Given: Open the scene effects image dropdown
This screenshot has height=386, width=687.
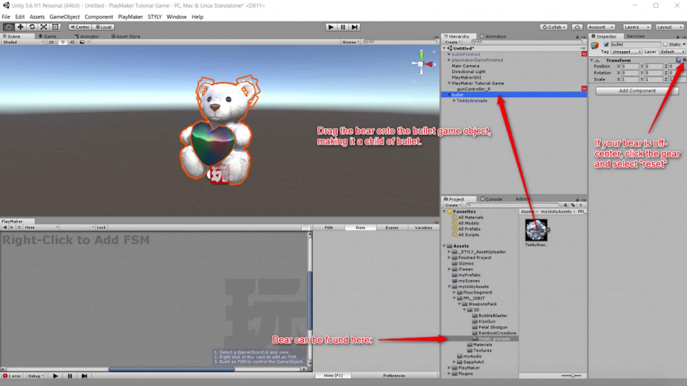Looking at the screenshot, I should 84,42.
